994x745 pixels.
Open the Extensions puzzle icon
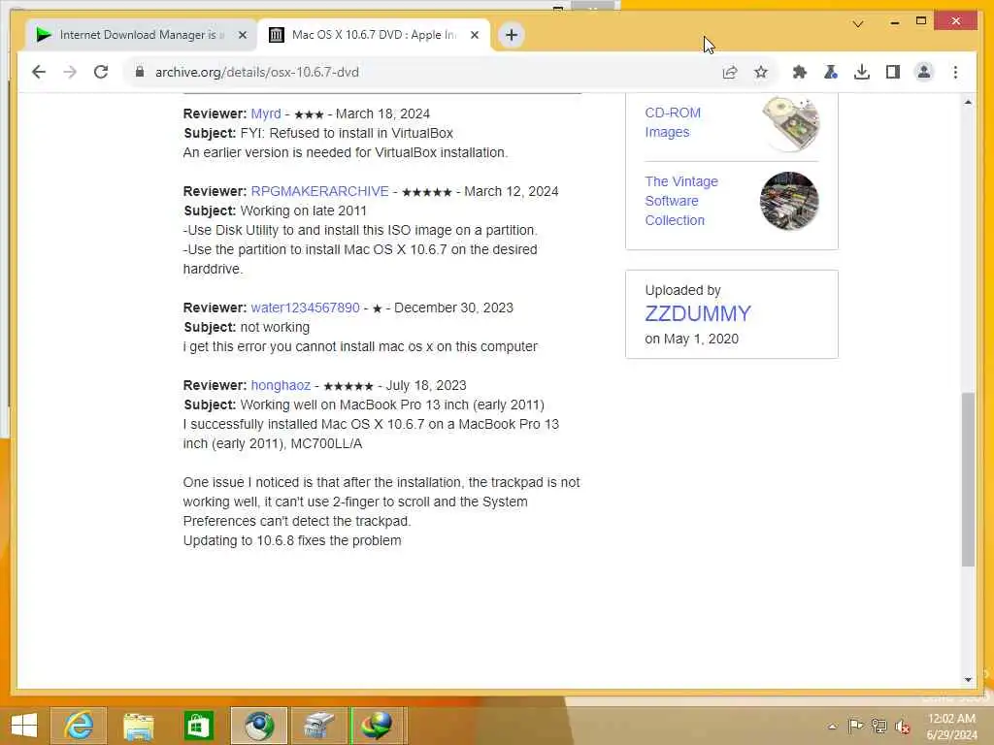click(800, 72)
